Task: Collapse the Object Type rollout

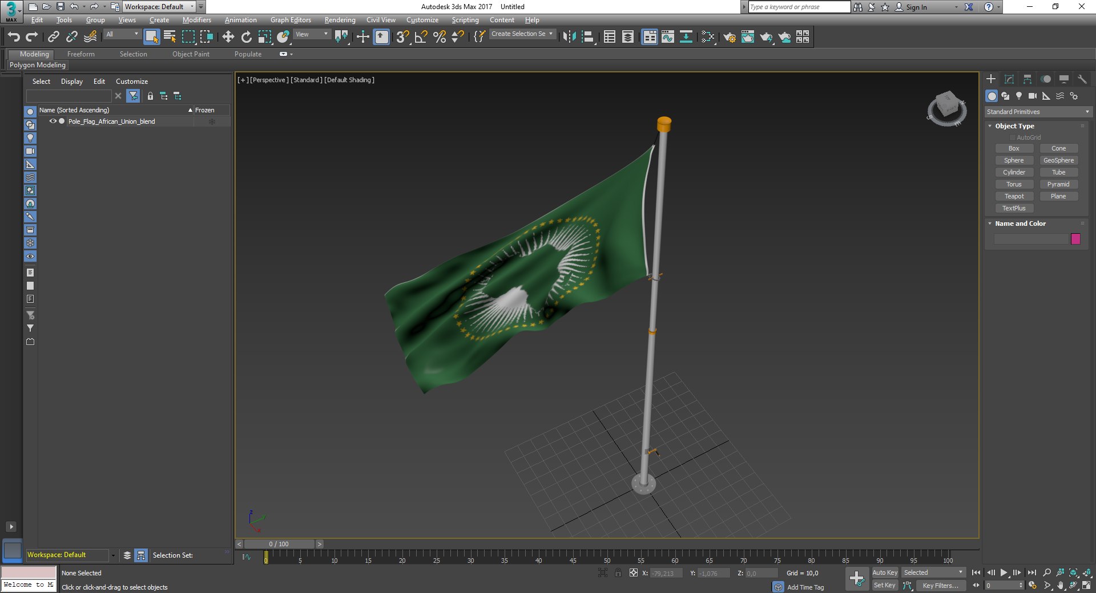Action: 1014,126
